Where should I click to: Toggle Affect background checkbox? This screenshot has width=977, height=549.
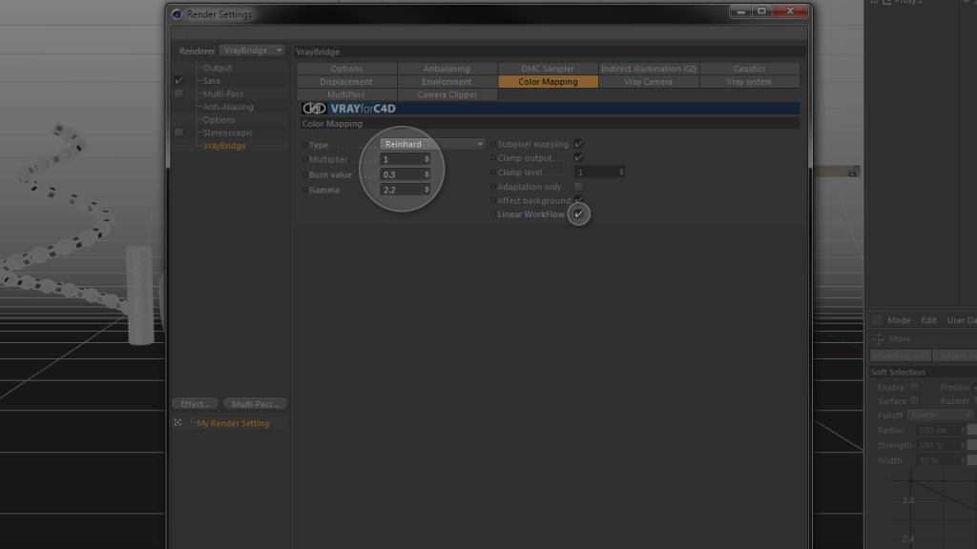[x=579, y=200]
